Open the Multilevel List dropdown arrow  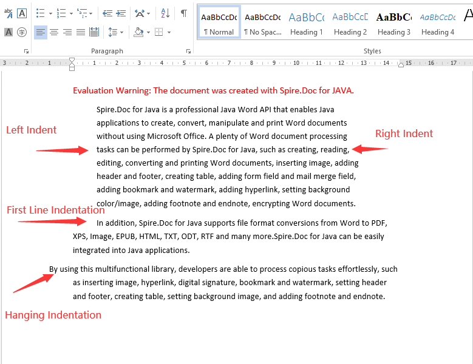91,13
